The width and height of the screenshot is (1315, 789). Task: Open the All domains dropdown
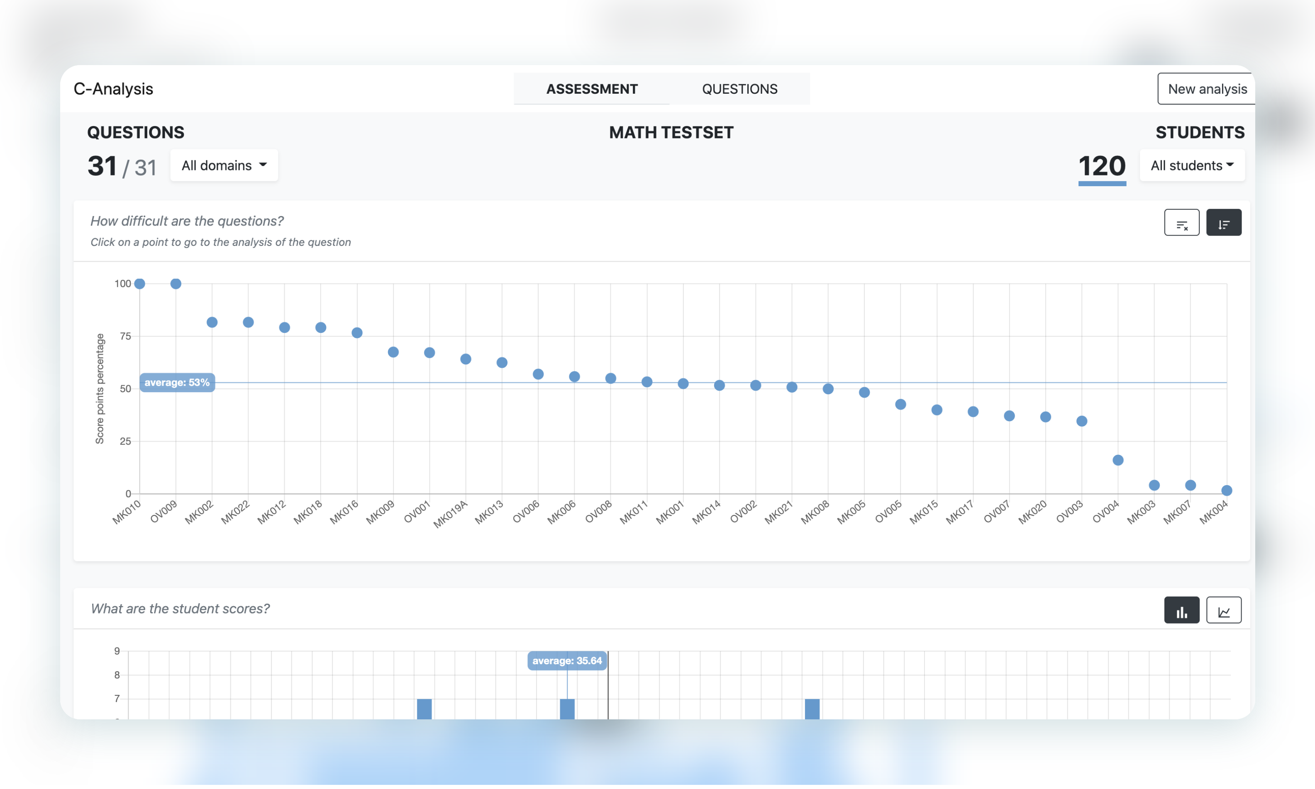coord(223,165)
